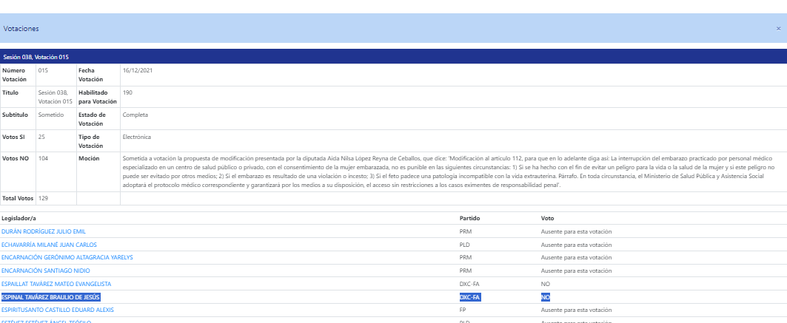Click the Total Votos value 129
This screenshot has width=787, height=323.
click(x=43, y=198)
